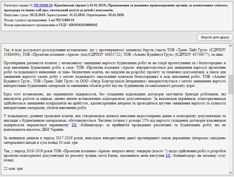
Task: Click paragraph starting "За наявними даними"
Action: pos(115,140)
